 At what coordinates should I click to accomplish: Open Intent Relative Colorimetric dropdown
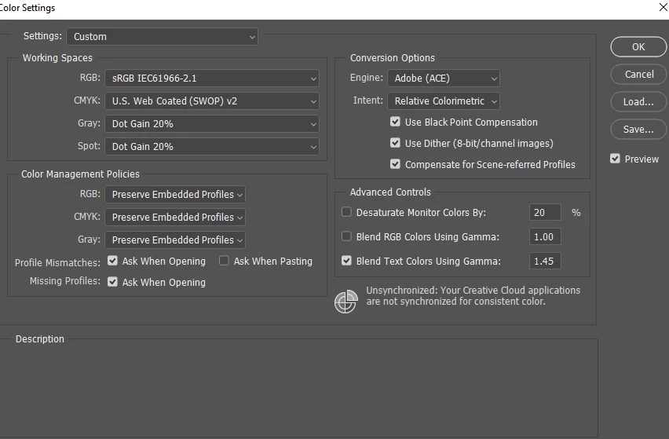click(444, 101)
